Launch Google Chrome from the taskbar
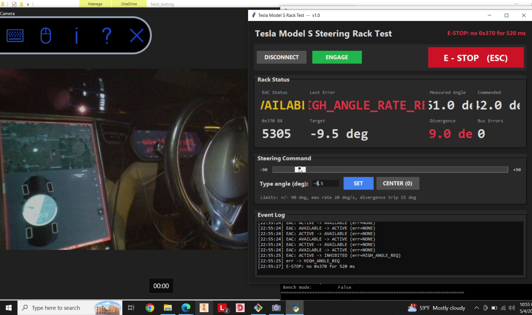 [150, 308]
